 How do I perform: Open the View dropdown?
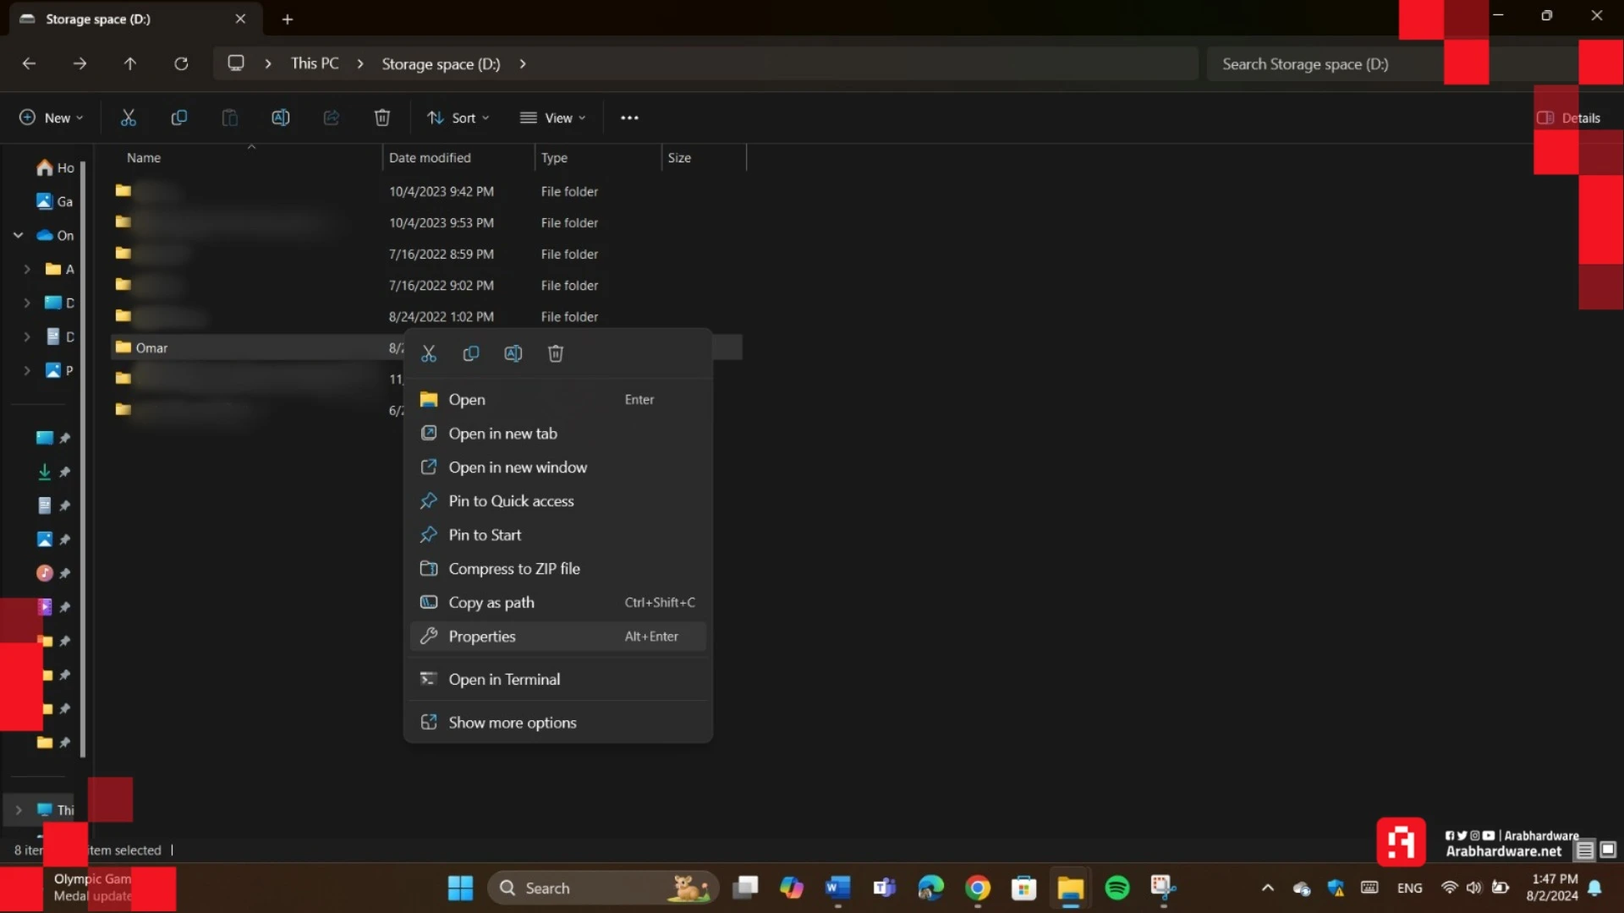click(x=553, y=118)
